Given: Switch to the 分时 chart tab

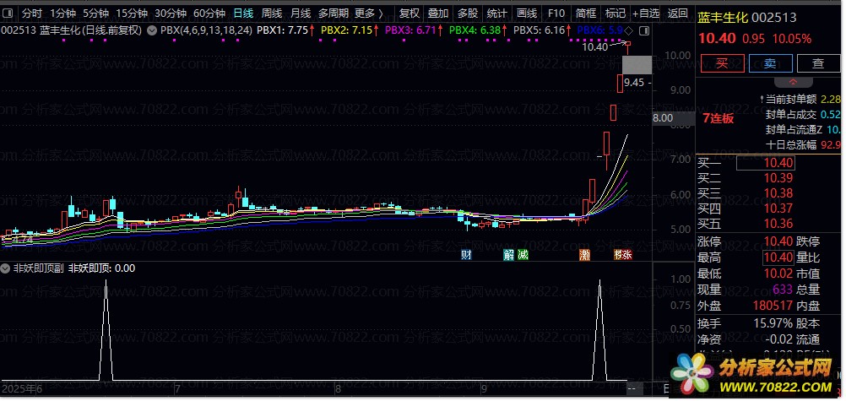Looking at the screenshot, I should pyautogui.click(x=32, y=14).
